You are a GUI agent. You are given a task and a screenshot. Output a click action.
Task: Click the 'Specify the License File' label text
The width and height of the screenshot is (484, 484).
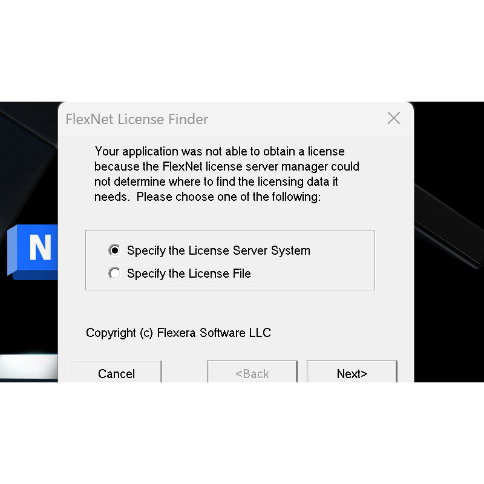tap(189, 273)
